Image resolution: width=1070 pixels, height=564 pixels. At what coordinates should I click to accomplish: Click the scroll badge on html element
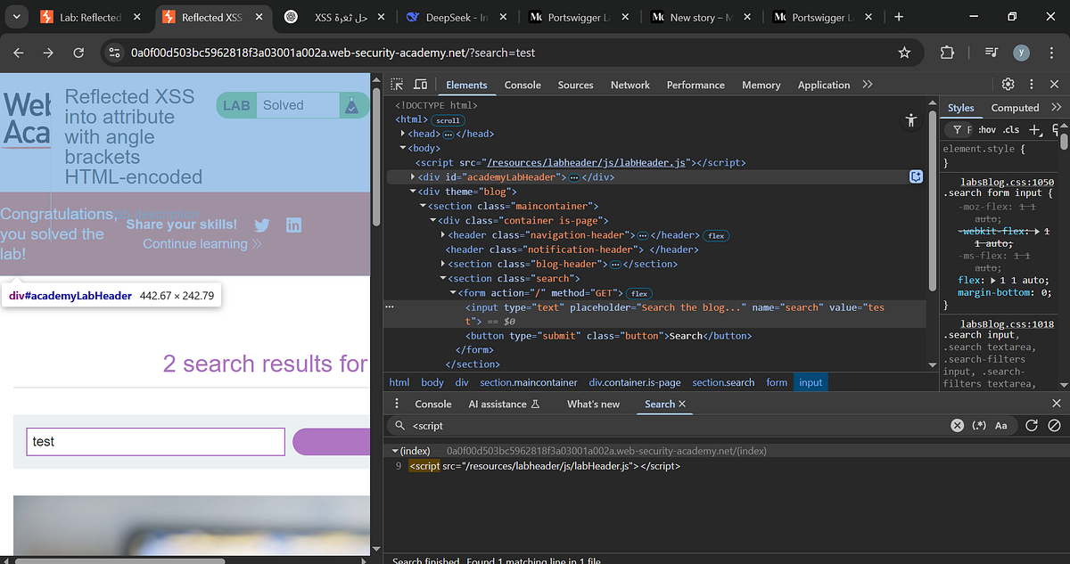[448, 119]
